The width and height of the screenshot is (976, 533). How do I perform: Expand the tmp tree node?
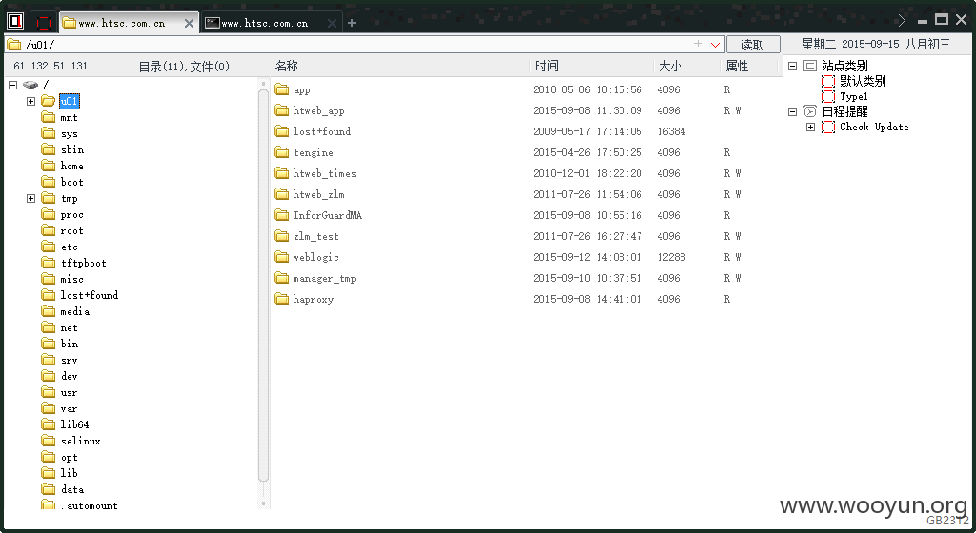[30, 198]
